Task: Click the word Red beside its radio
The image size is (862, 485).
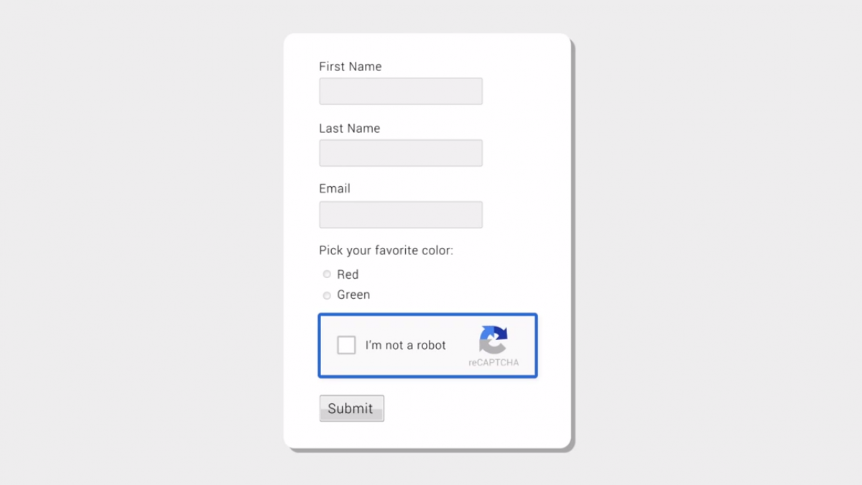Action: [348, 274]
